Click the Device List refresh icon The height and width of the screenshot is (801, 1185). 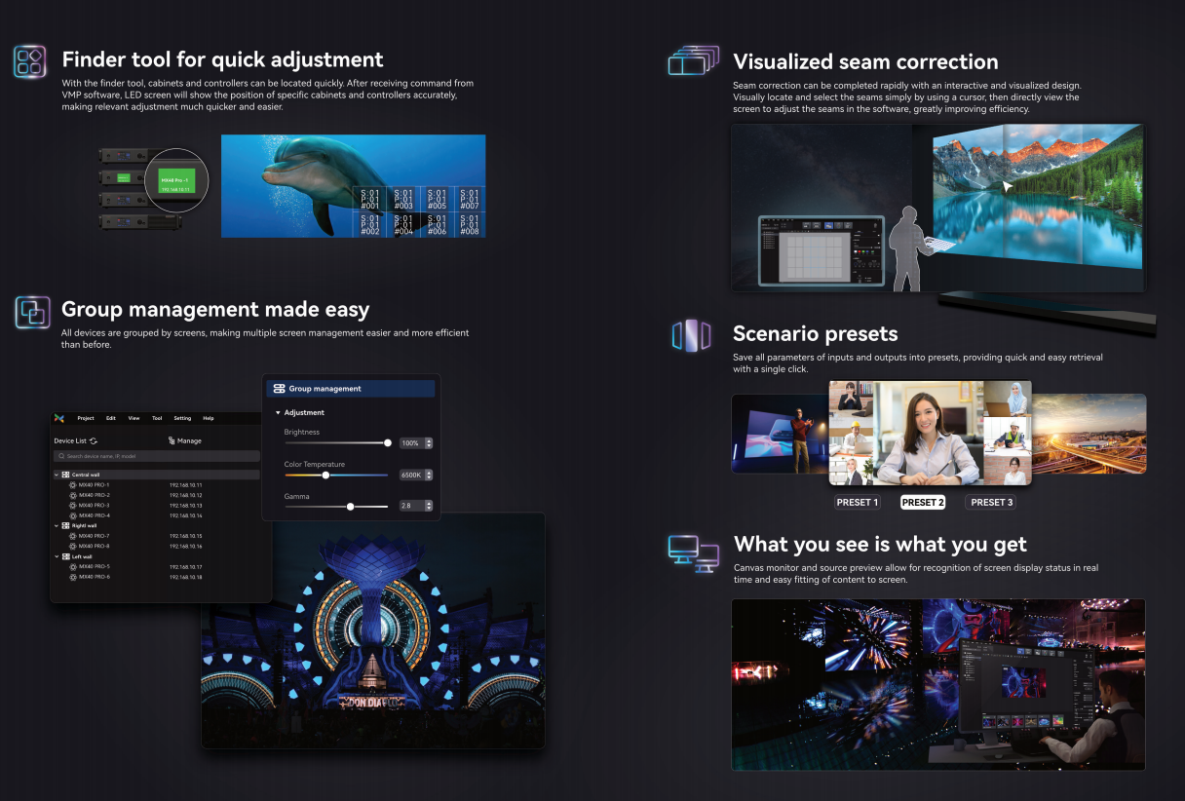pyautogui.click(x=94, y=441)
